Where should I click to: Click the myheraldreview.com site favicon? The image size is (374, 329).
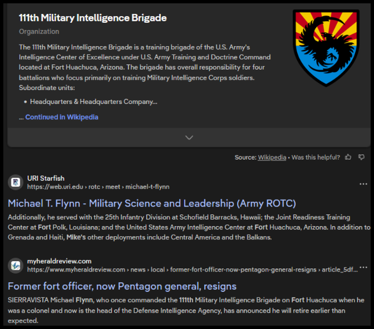[x=15, y=265]
